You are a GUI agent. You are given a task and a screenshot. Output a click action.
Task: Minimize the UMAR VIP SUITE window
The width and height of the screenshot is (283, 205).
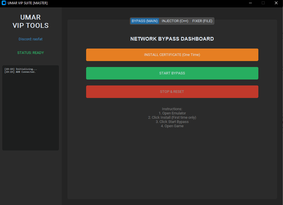click(x=250, y=3)
